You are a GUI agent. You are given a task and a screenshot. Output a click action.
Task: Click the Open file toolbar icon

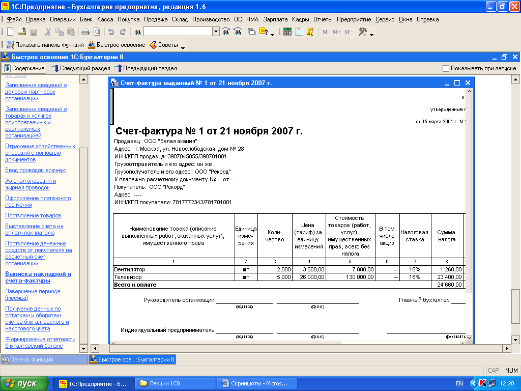point(22,32)
